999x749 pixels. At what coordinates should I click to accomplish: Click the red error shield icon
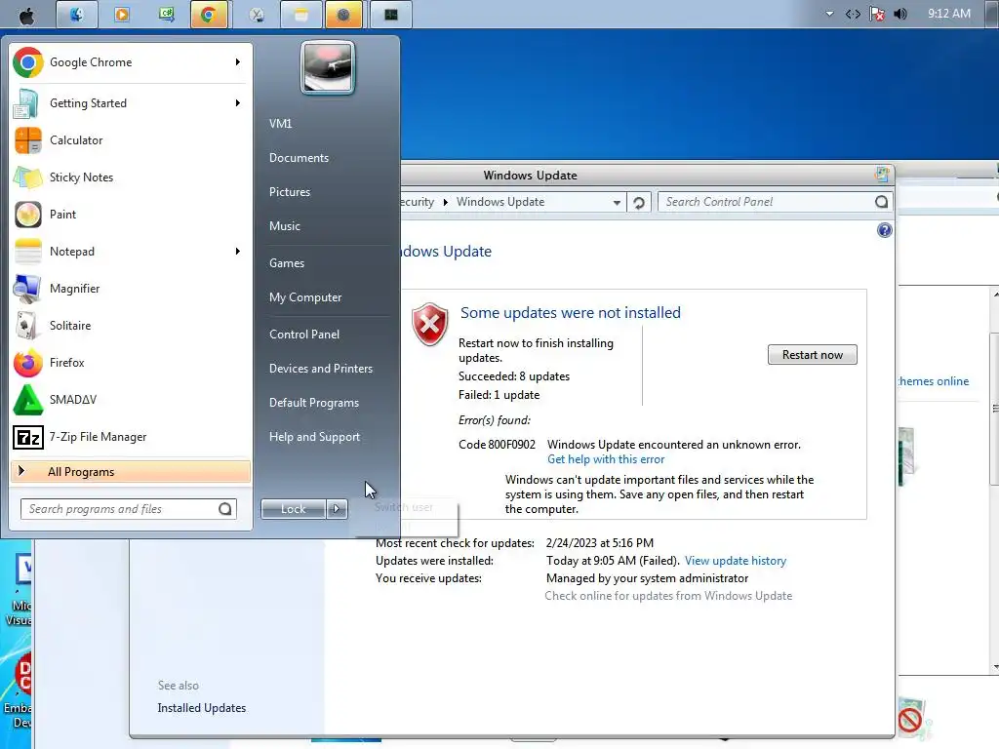point(430,324)
